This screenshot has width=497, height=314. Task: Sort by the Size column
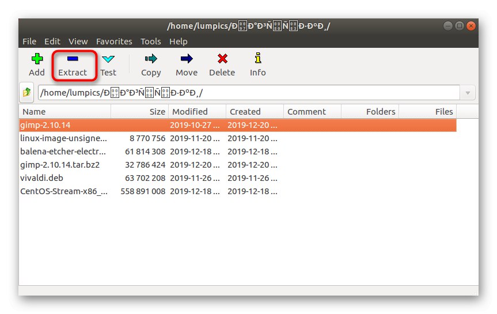pos(140,112)
